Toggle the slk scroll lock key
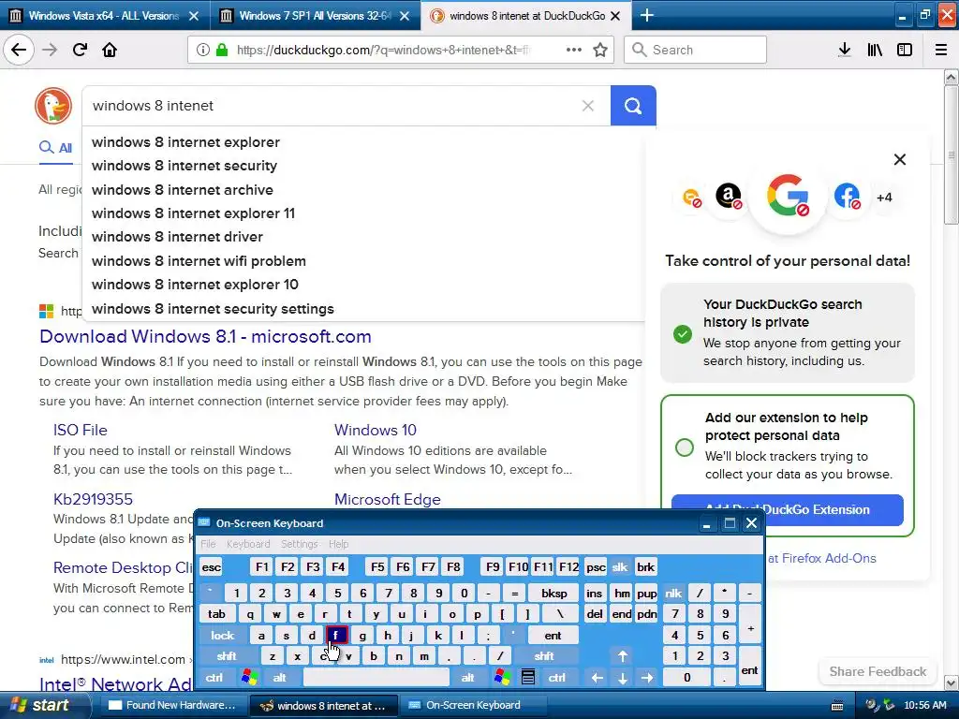This screenshot has width=959, height=719. 620,566
